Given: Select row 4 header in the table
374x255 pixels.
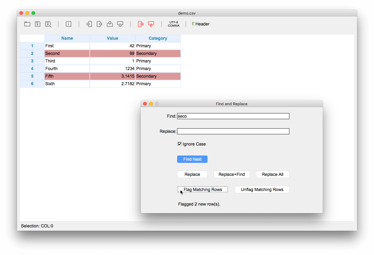Looking at the screenshot, I should (32, 69).
